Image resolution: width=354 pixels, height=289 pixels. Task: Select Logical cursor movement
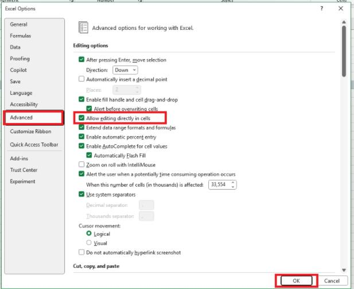89,233
